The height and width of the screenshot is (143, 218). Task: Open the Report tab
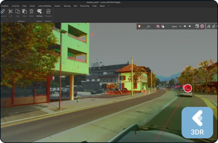click(x=102, y=6)
